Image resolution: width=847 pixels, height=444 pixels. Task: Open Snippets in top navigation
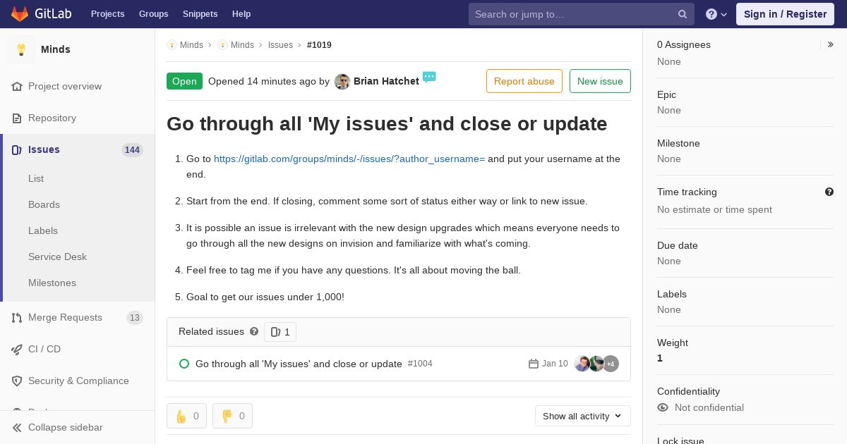200,14
